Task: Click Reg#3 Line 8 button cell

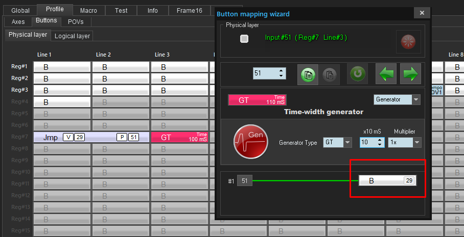Action: click(454, 90)
